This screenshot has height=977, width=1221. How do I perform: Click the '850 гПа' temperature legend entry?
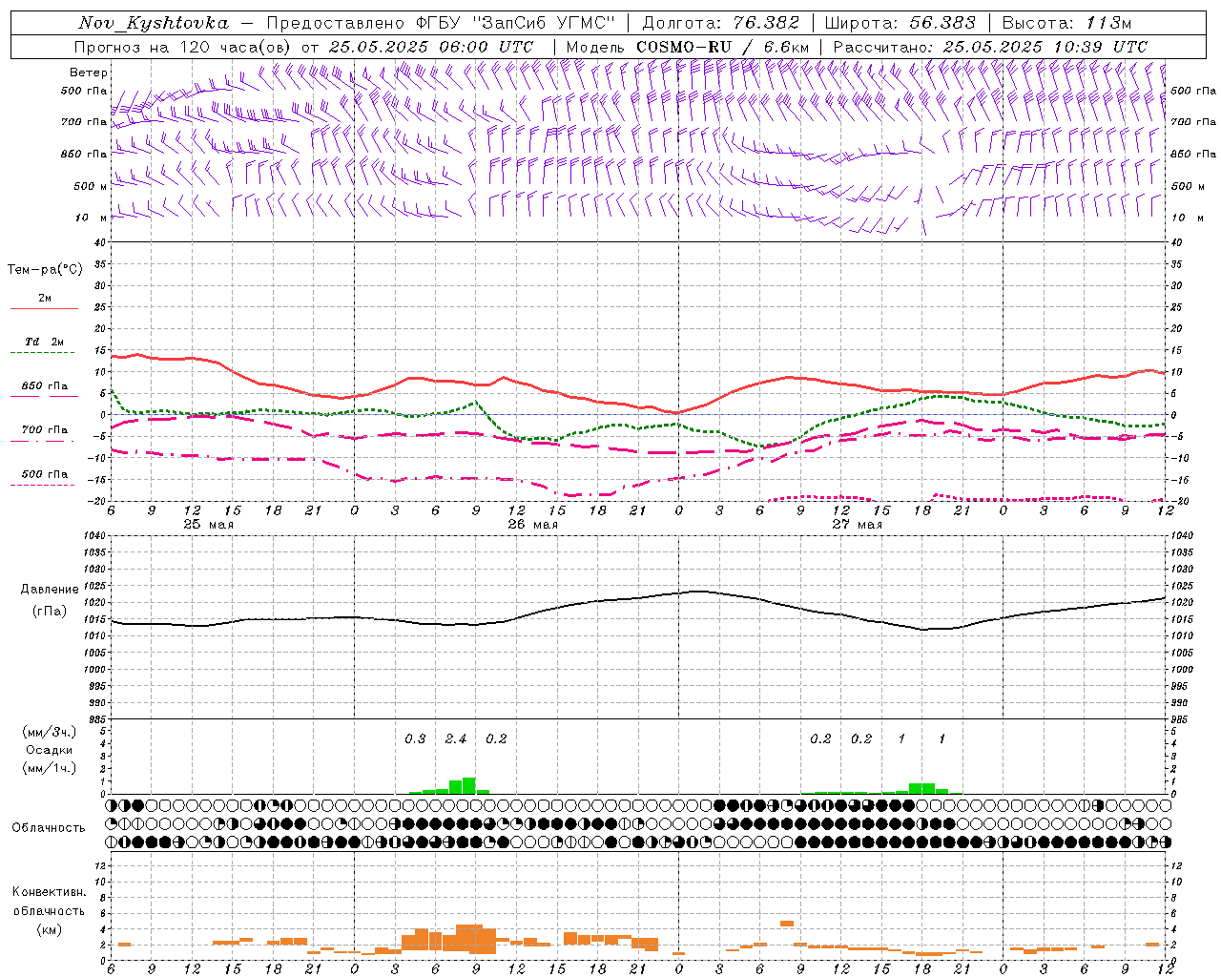[x=45, y=386]
